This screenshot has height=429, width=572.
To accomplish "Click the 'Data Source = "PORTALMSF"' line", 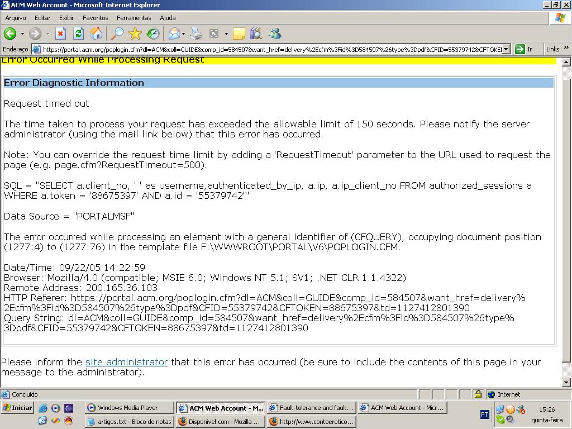I will coord(69,216).
